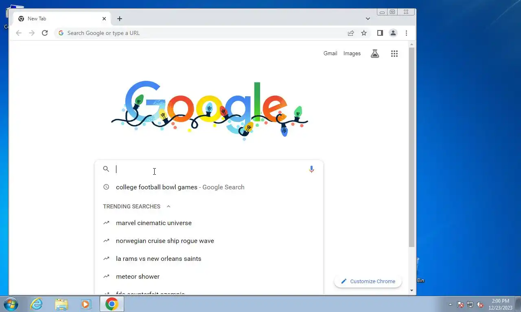Open the side panel icon
This screenshot has height=312, width=521.
[380, 33]
